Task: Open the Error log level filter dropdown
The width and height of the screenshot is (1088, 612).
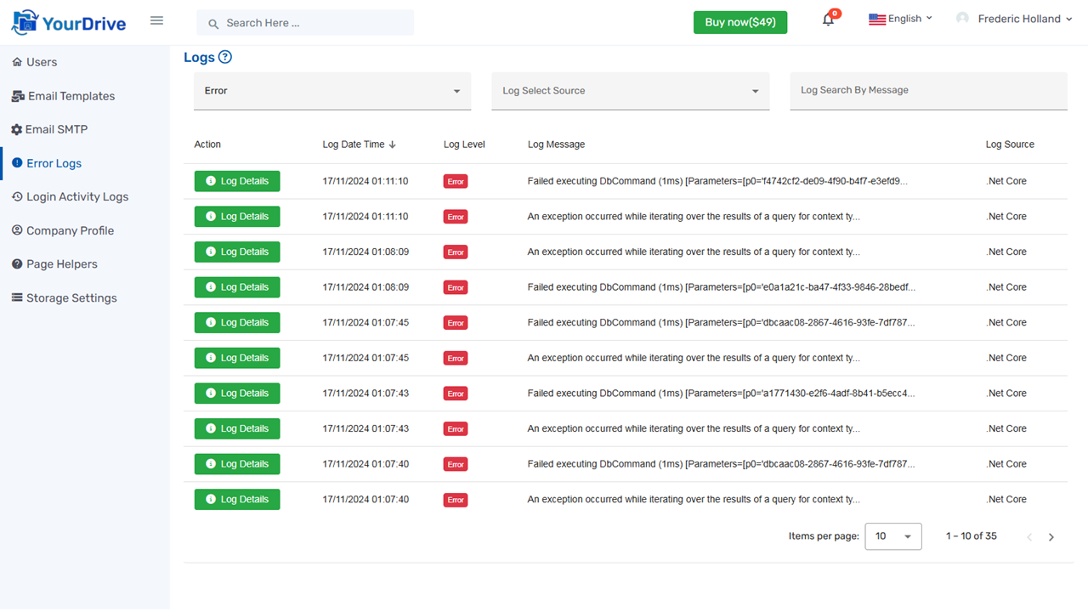Action: pos(331,91)
